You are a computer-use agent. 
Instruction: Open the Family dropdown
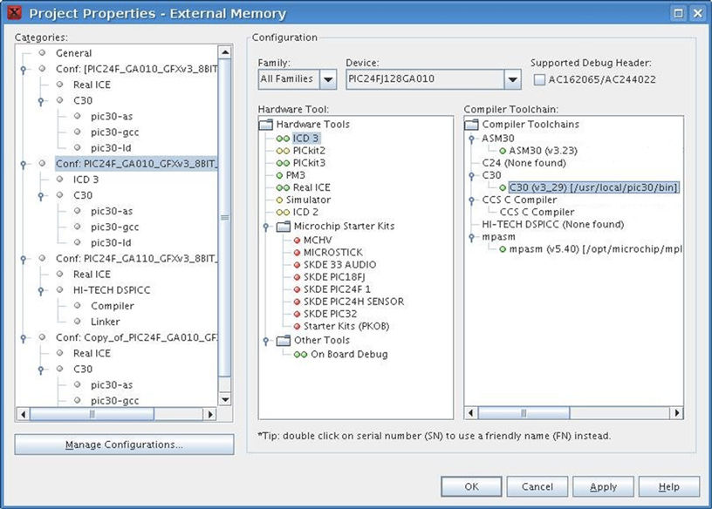tap(329, 78)
